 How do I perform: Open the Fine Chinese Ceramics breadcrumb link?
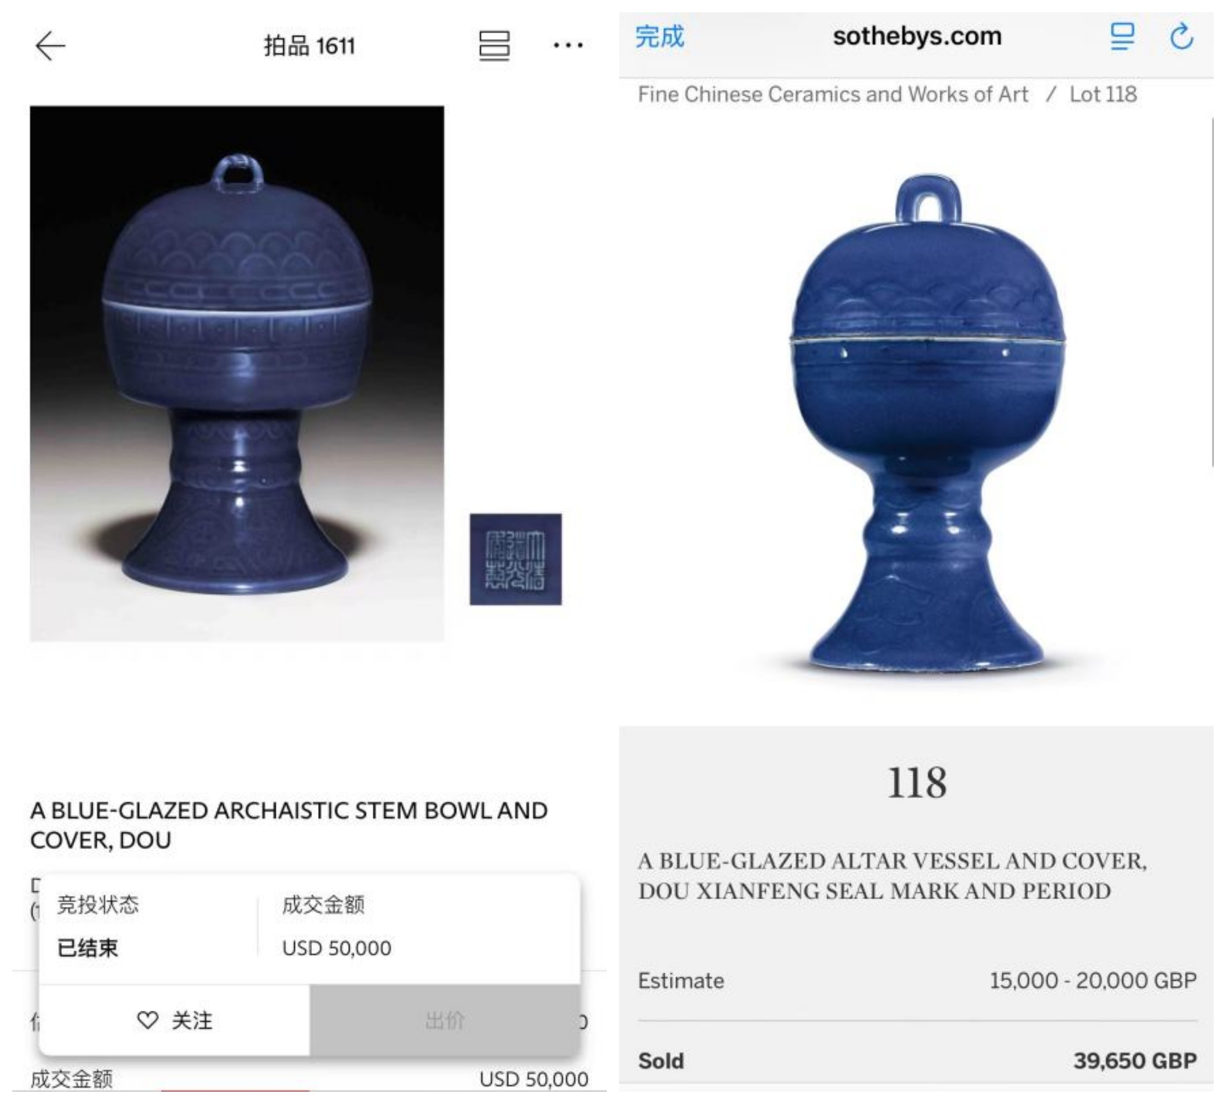[x=832, y=94]
